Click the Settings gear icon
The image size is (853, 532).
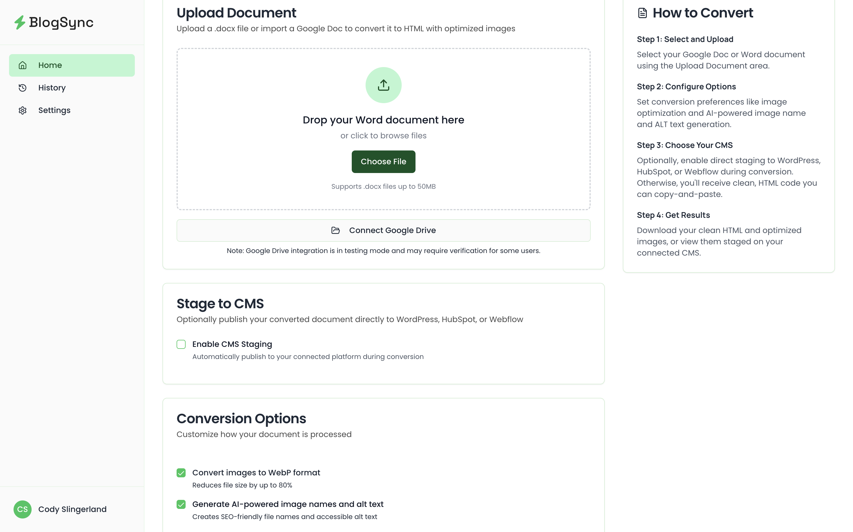pos(23,110)
